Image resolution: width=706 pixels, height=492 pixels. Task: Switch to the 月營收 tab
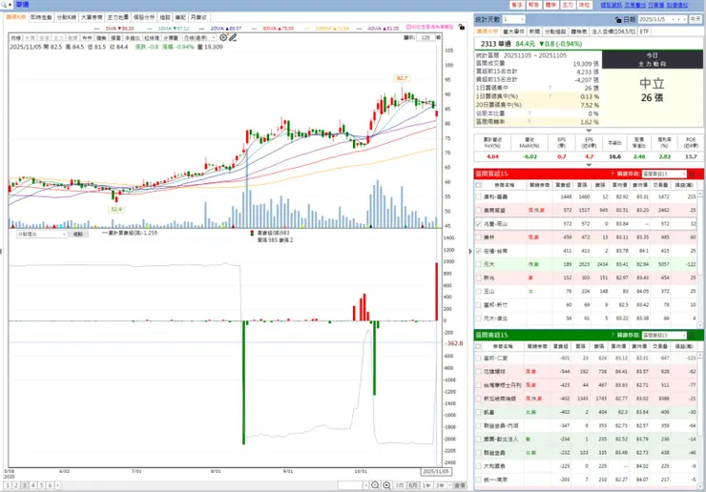coord(198,17)
